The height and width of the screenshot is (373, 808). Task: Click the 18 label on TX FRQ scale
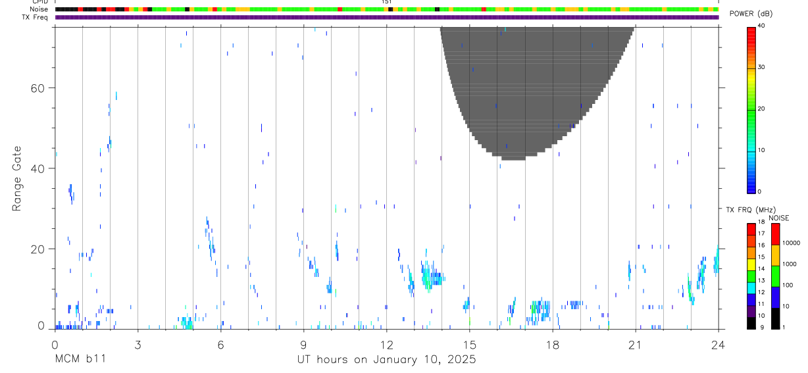pos(761,222)
